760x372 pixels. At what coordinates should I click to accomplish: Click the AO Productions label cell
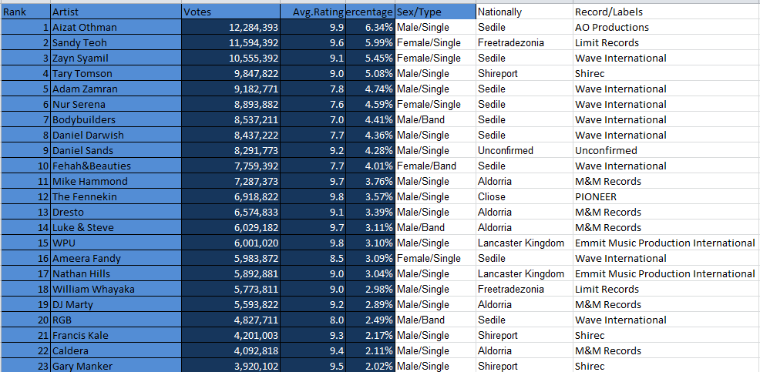coord(667,27)
